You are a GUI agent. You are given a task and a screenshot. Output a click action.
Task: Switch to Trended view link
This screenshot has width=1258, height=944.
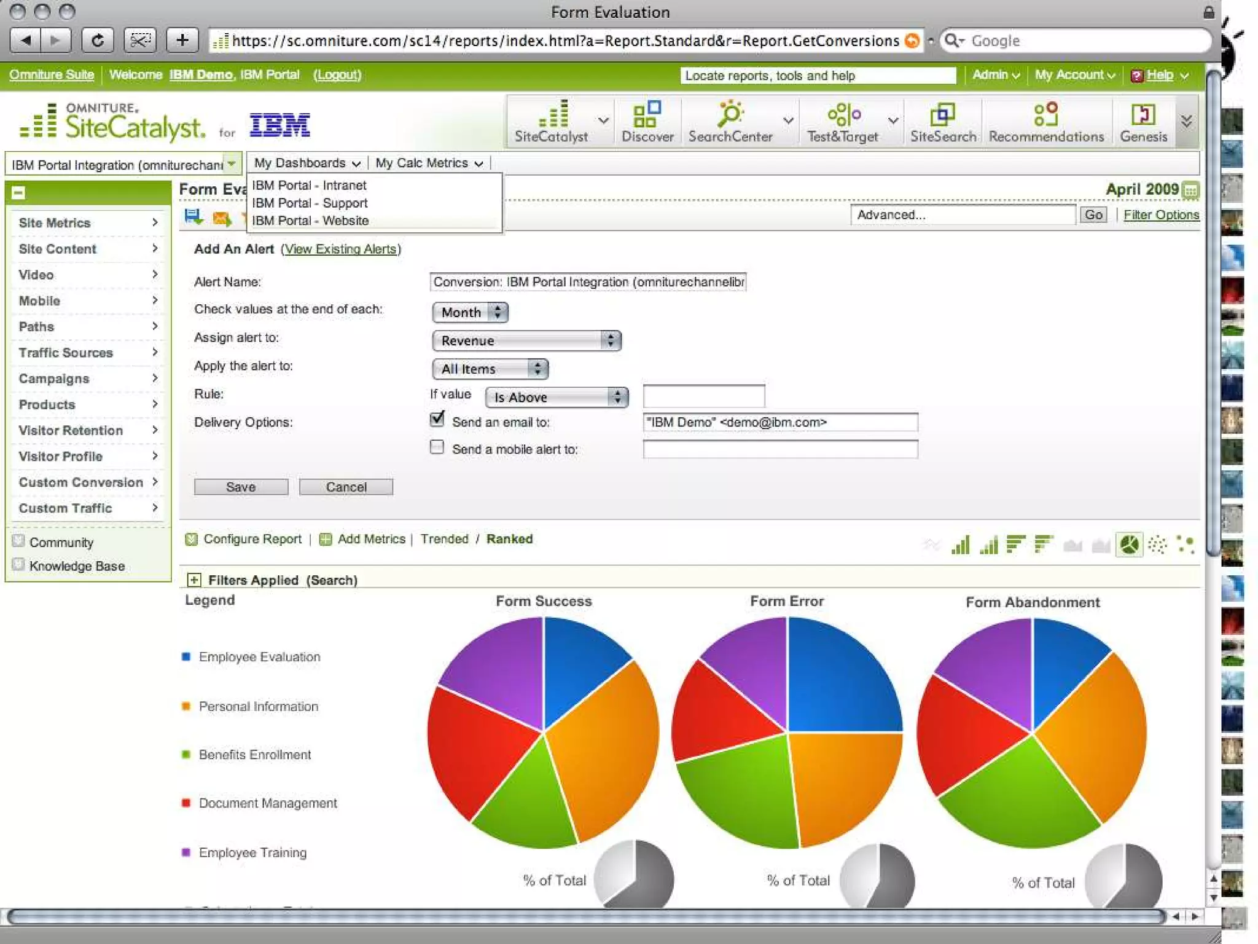point(444,539)
